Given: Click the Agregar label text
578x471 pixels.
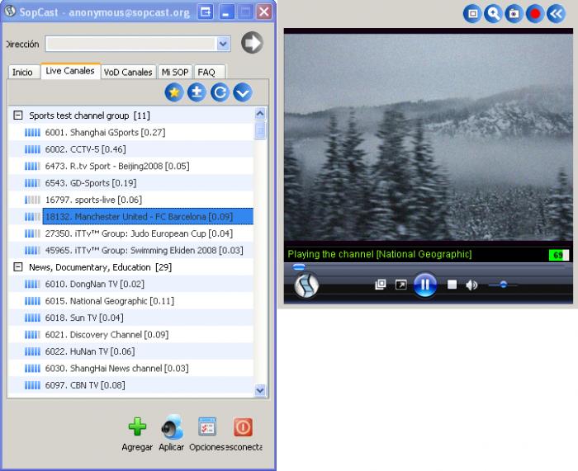Looking at the screenshot, I should click(x=137, y=447).
